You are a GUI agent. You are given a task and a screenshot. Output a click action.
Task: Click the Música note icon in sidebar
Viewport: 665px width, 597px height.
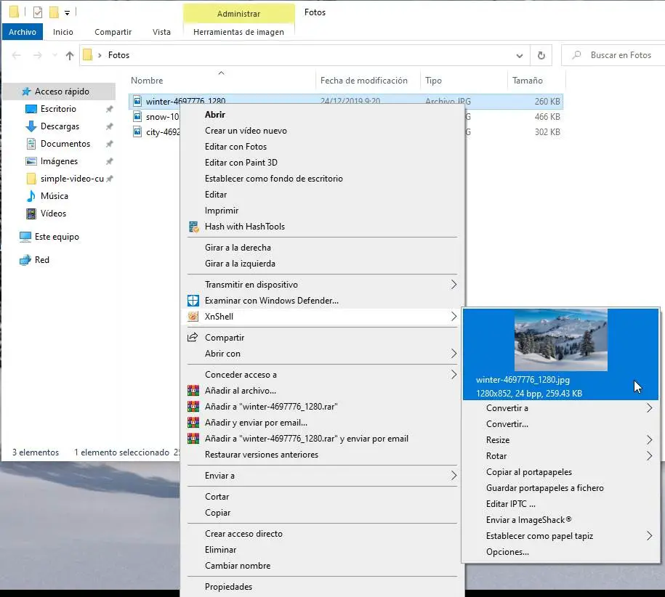(31, 196)
